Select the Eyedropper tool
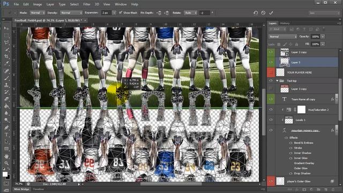Viewport: 343px width, 193px height. click(x=6, y=63)
